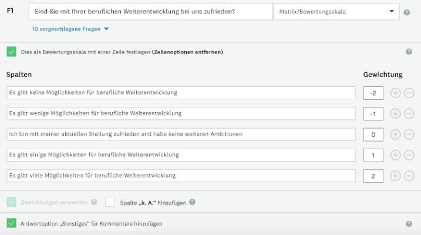Expand the 10 vorgeschlagene Fragen list
The width and height of the screenshot is (421, 235).
pyautogui.click(x=71, y=29)
